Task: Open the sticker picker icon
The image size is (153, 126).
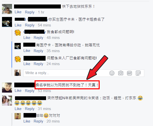Action: tap(138, 73)
